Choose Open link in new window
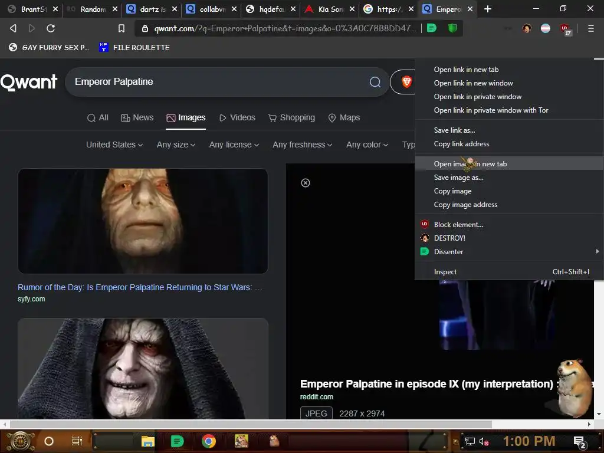604x453 pixels. (x=509, y=83)
